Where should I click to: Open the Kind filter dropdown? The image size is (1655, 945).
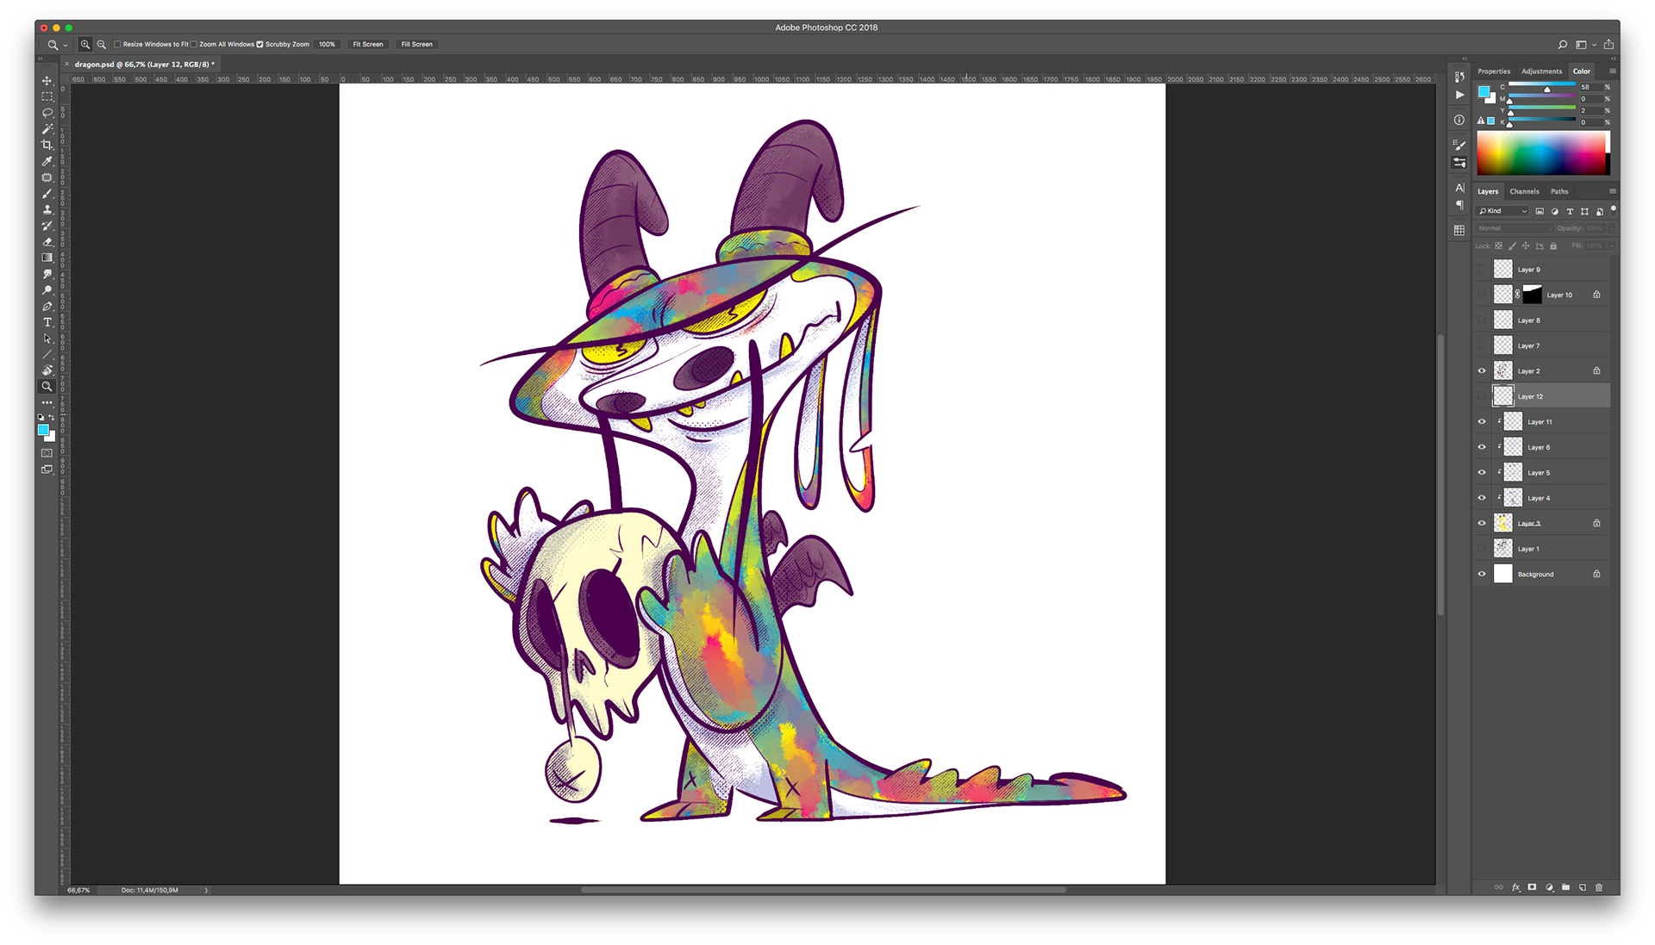(1503, 211)
